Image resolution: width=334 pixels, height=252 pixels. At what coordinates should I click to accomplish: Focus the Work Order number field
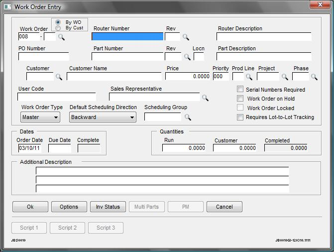[x=29, y=37]
